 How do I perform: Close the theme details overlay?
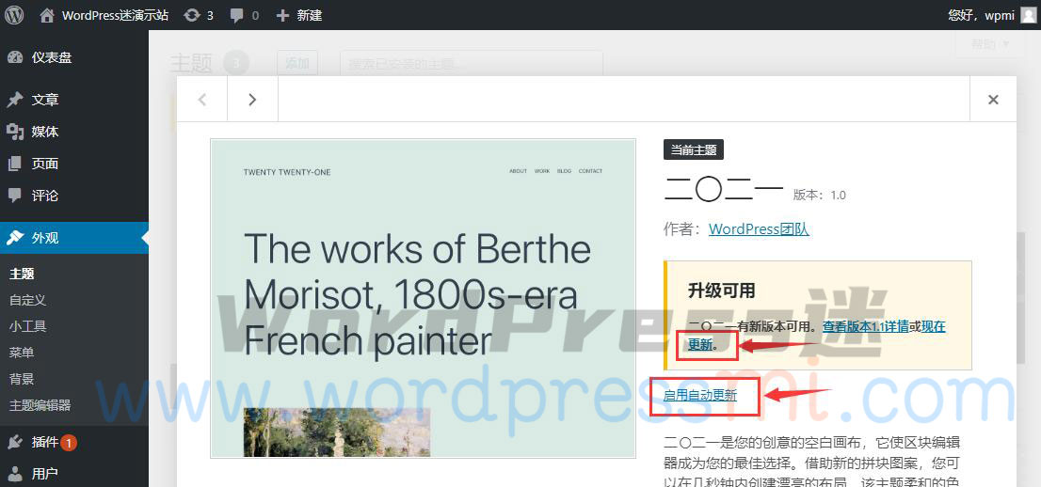coord(993,100)
